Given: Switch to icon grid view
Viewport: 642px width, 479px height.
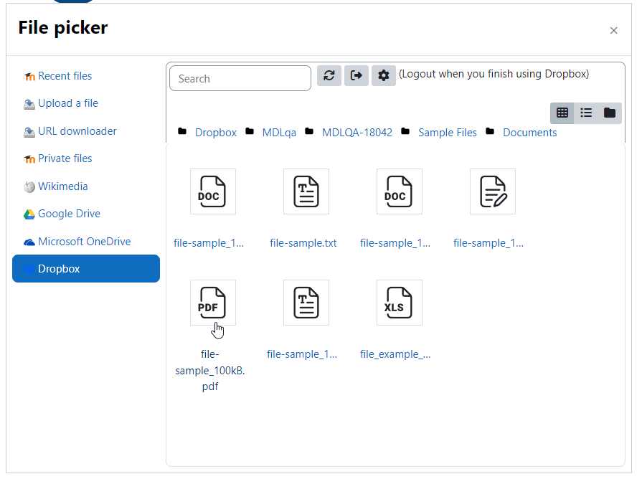Looking at the screenshot, I should 562,113.
